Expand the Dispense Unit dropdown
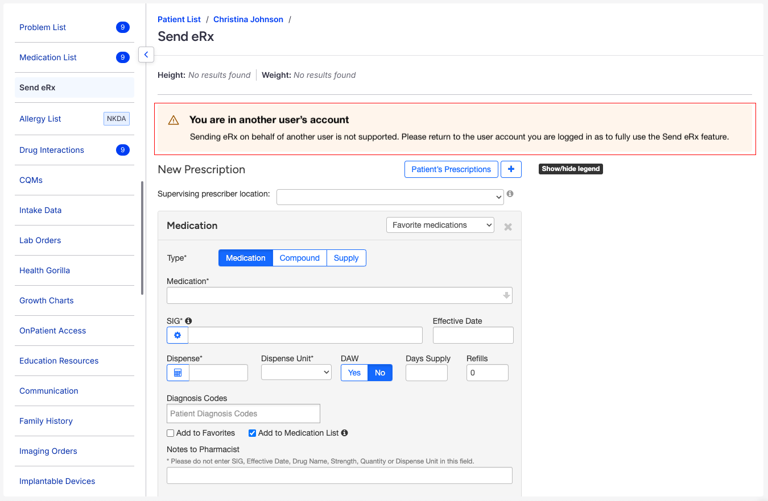This screenshot has width=768, height=501. pyautogui.click(x=296, y=373)
